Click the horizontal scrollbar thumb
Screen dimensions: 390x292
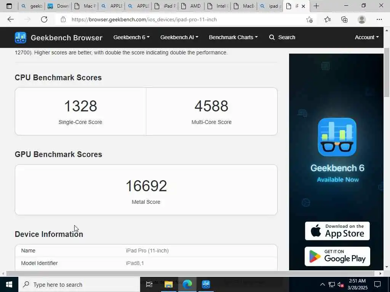(190, 273)
